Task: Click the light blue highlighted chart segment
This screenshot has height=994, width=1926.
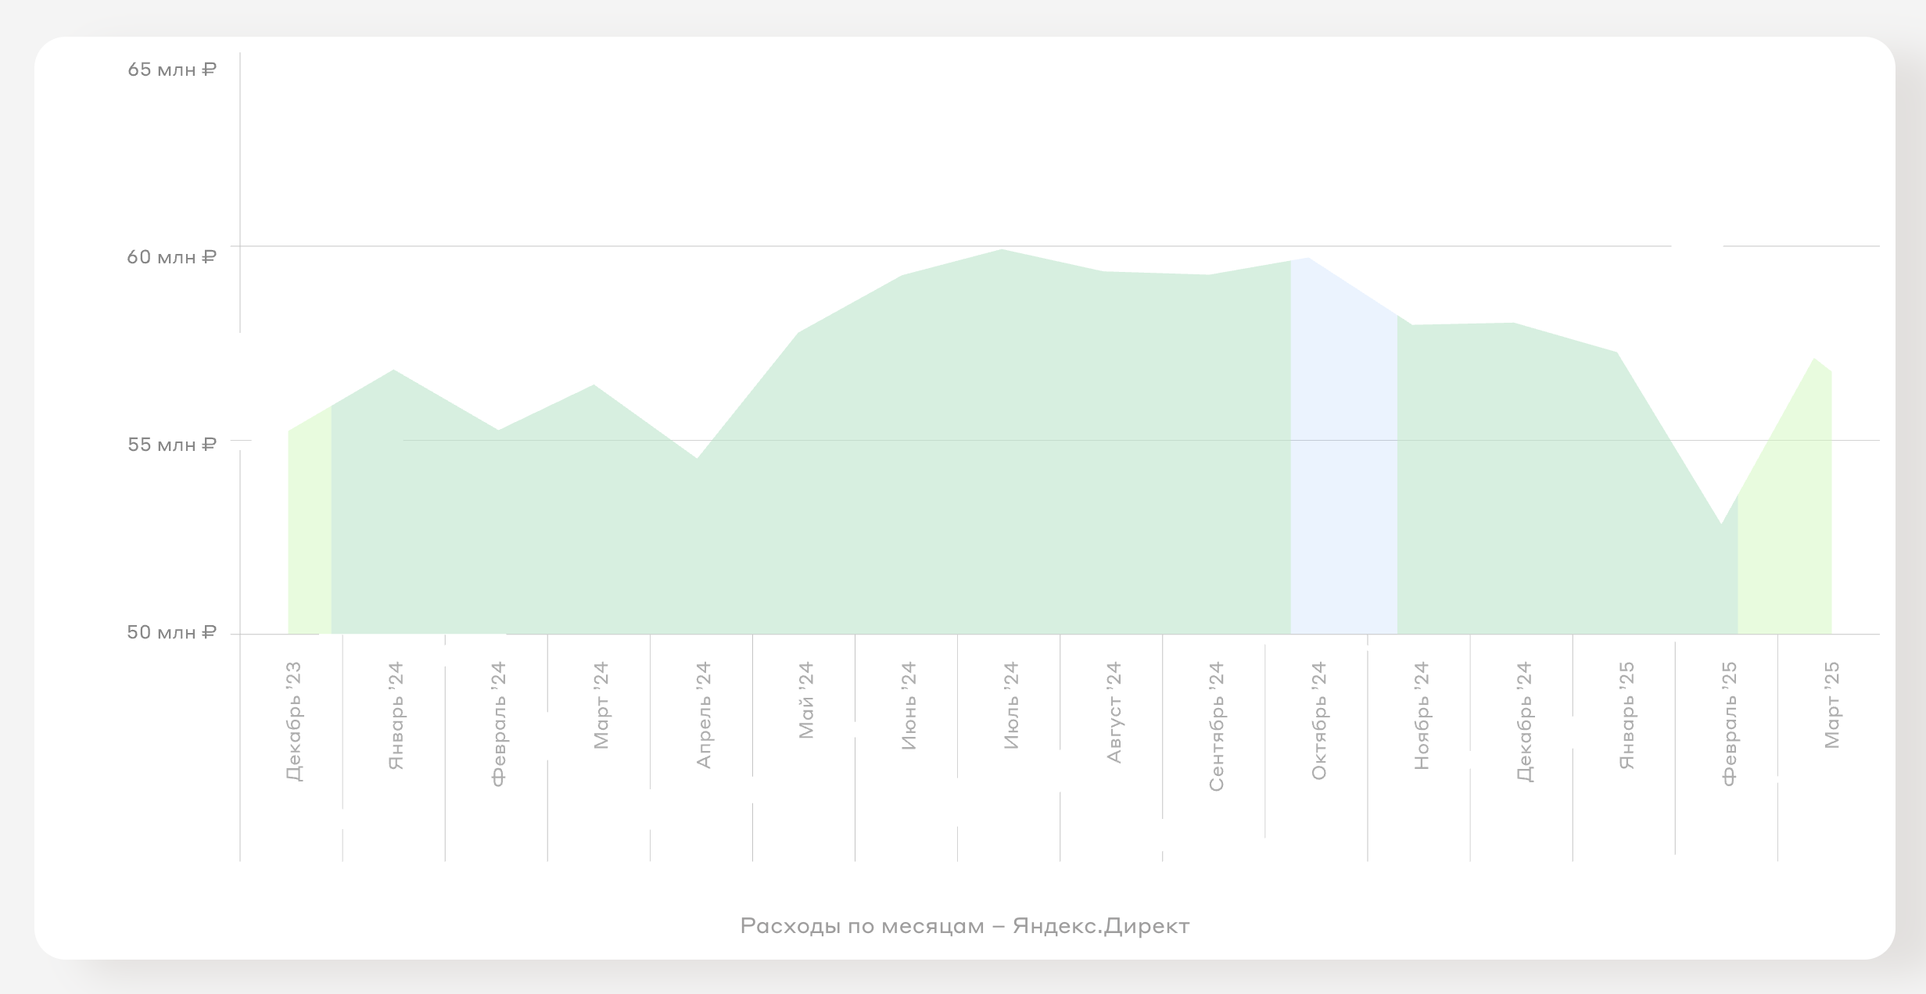Action: click(x=1343, y=469)
